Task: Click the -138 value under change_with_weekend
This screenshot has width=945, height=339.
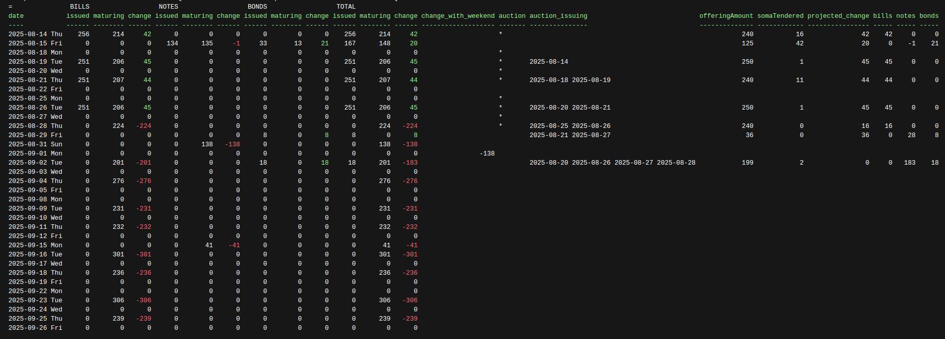Action: 487,153
